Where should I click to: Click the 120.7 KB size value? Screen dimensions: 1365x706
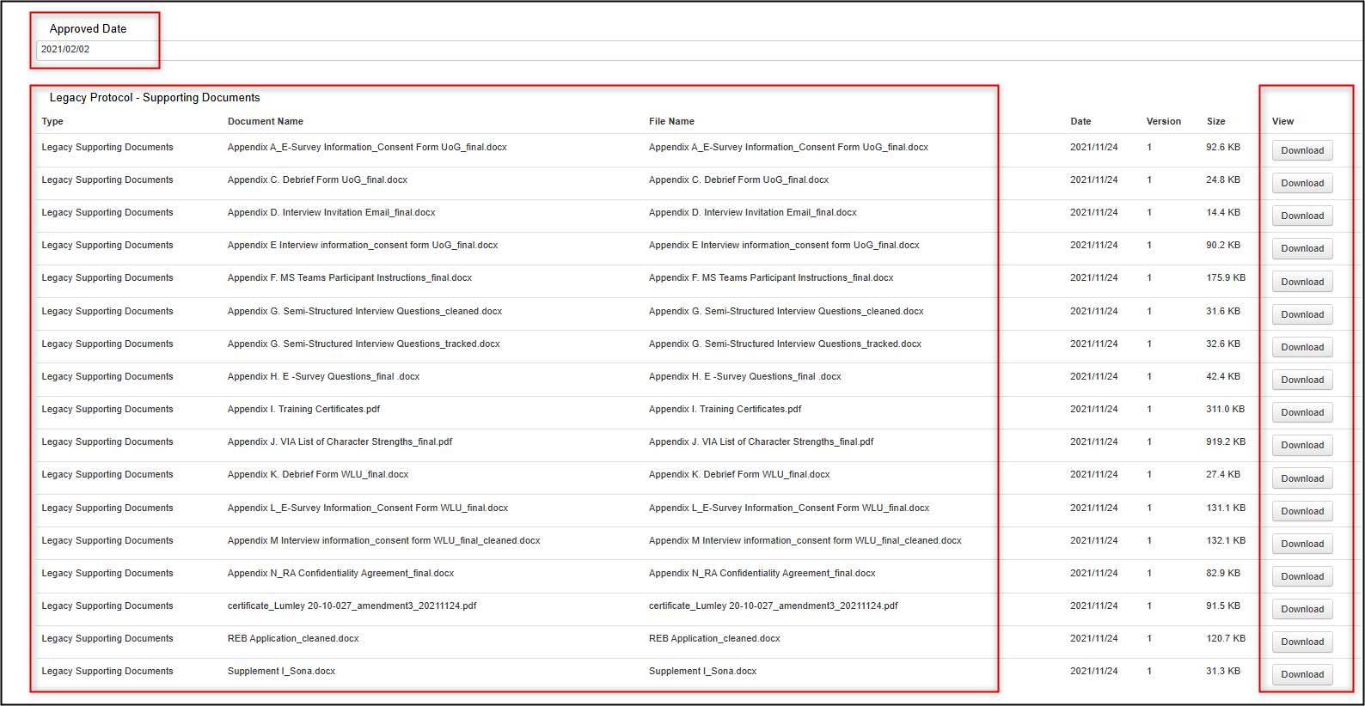click(1226, 638)
